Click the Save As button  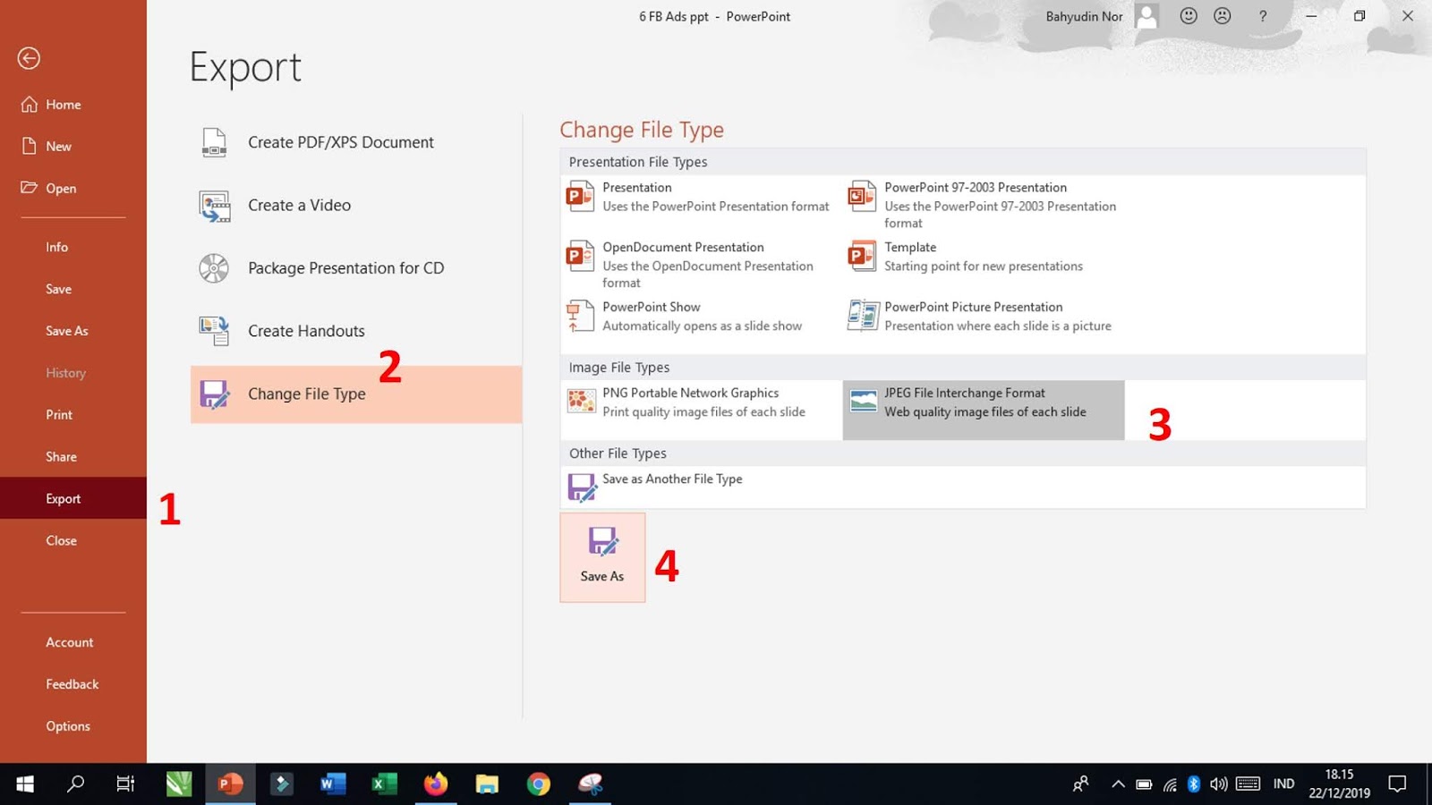(602, 557)
